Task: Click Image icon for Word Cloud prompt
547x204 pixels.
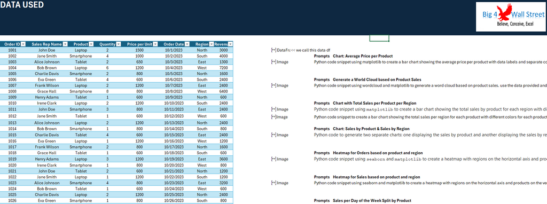Action: [x=280, y=85]
